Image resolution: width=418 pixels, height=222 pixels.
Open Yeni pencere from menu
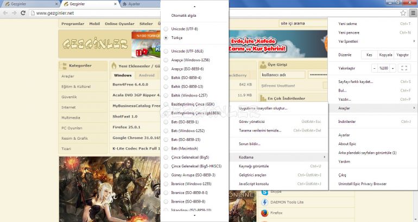point(373,32)
